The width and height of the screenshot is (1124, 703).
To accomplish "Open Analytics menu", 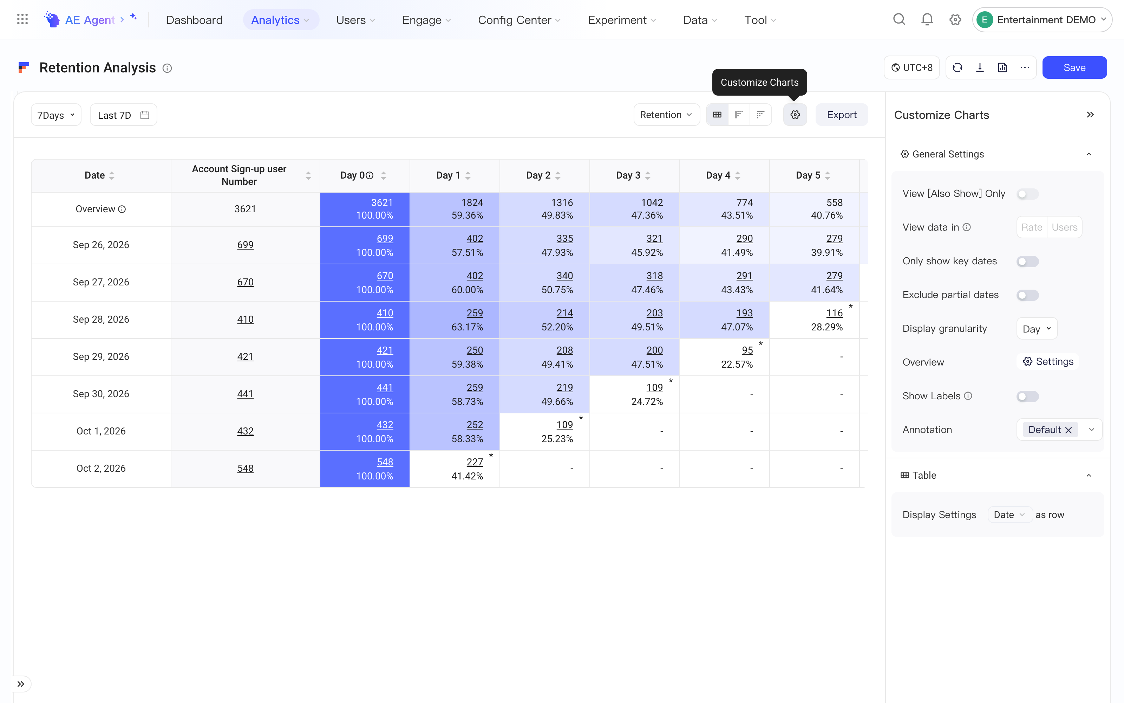I will pos(281,20).
